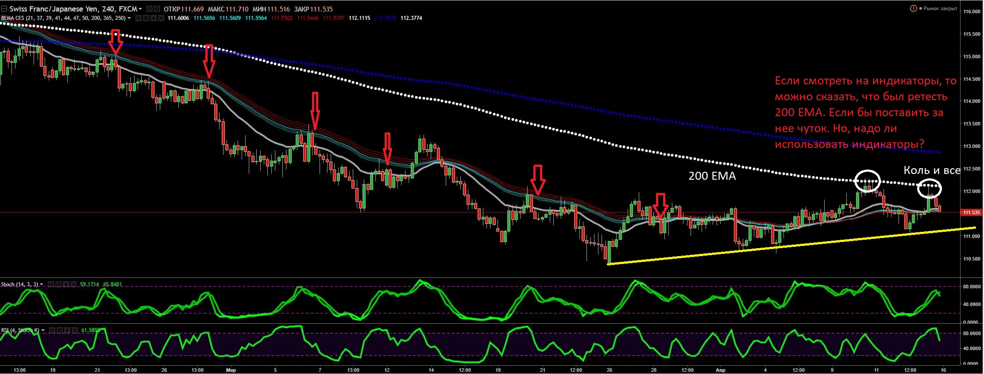Click the ОТКР 111.669 open value
Viewport: 984px width, 374px height.
[x=184, y=9]
